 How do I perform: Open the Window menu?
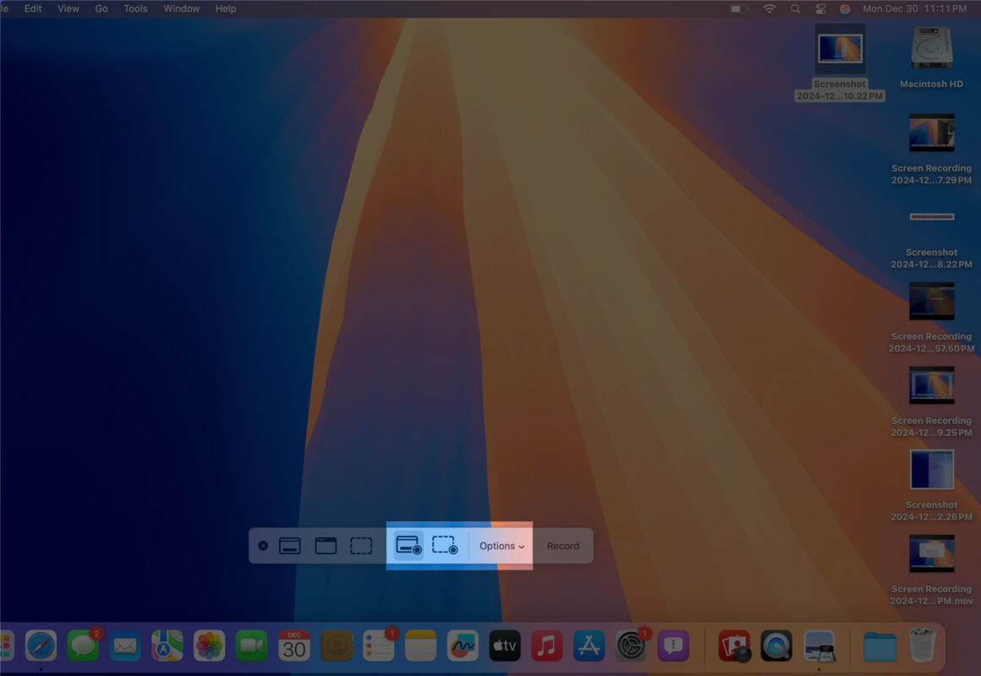pyautogui.click(x=181, y=8)
